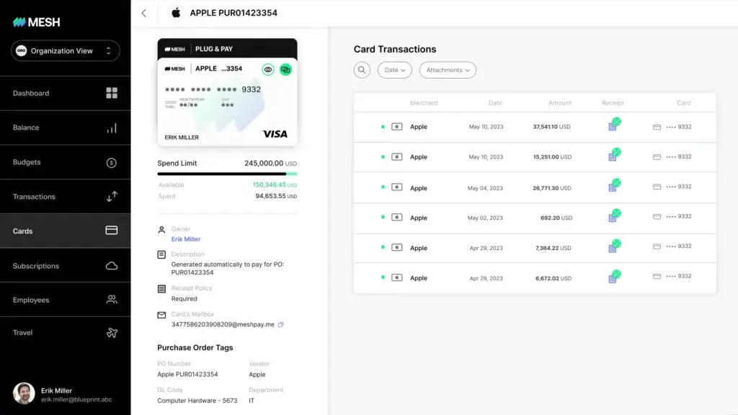The image size is (738, 415).
Task: Open Balance in the sidebar
Action: pos(66,128)
